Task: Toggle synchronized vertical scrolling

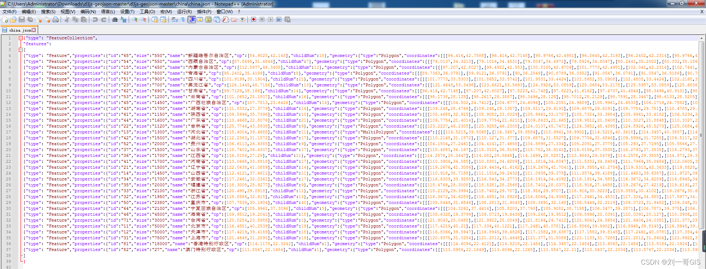Action: click(x=155, y=19)
